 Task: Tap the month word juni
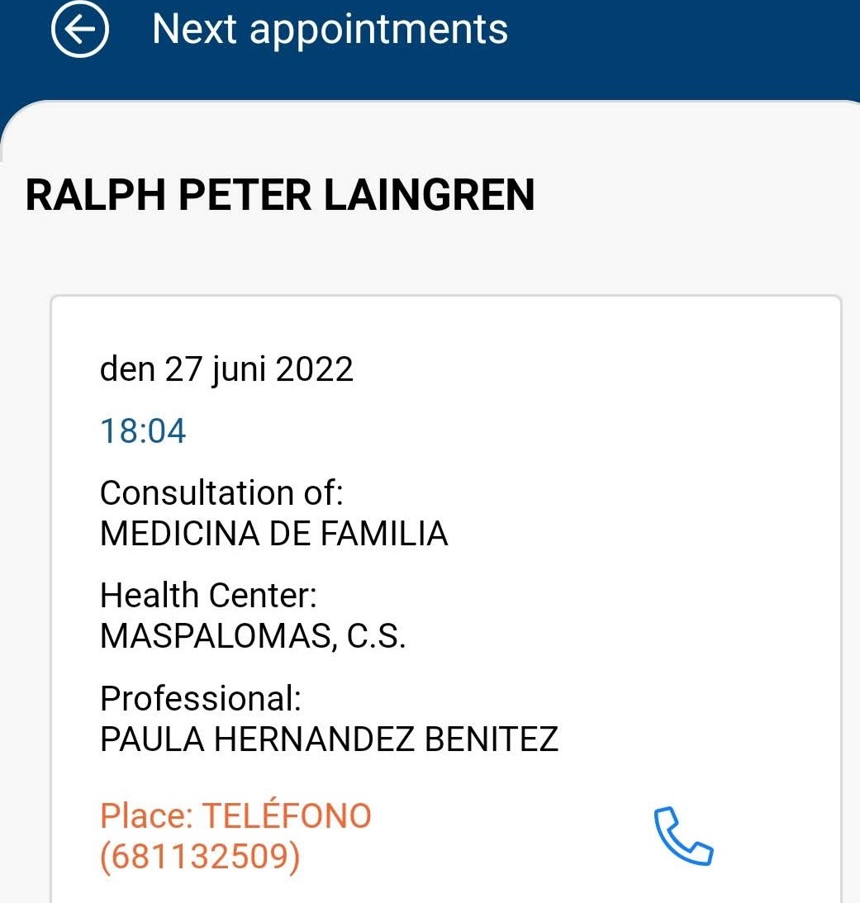tap(239, 369)
